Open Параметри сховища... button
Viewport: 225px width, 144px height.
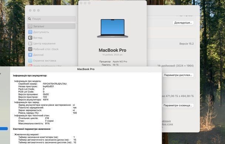tap(178, 105)
